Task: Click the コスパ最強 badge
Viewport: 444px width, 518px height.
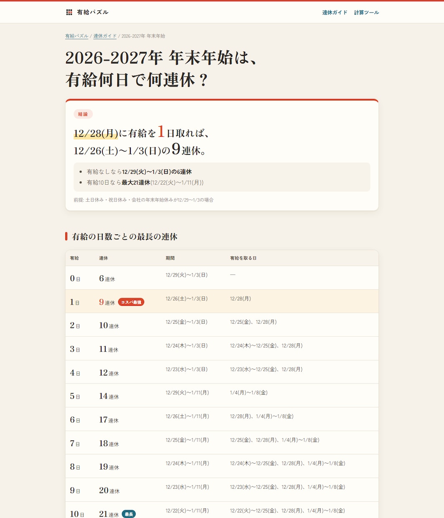Action: 131,302
